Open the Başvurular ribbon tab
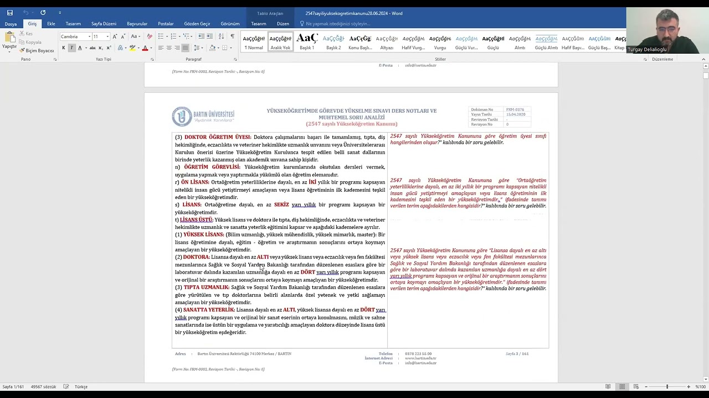Image resolution: width=709 pixels, height=398 pixels. [x=137, y=24]
